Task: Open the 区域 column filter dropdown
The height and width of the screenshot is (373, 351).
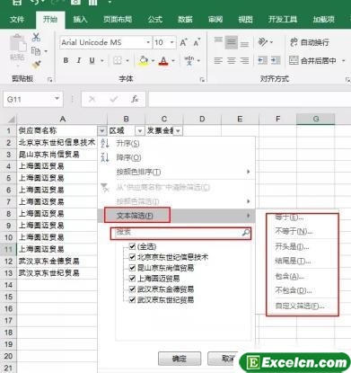Action: pyautogui.click(x=140, y=131)
